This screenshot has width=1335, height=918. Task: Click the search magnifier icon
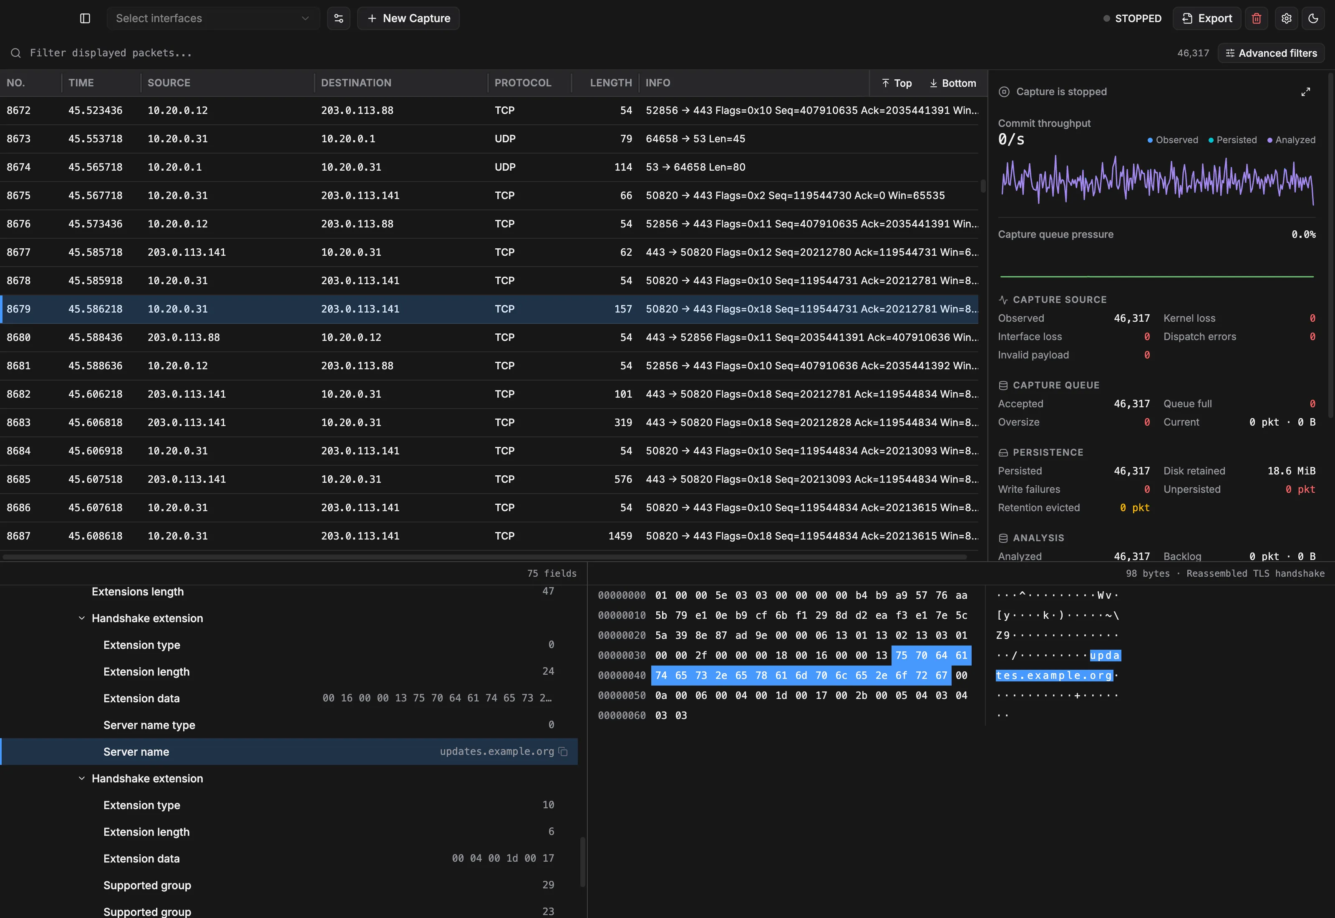[16, 53]
